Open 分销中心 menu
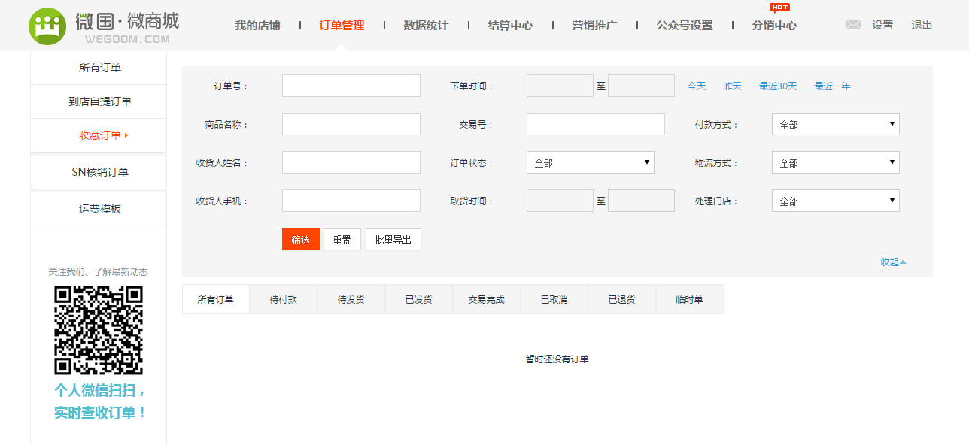969x445 pixels. point(774,26)
